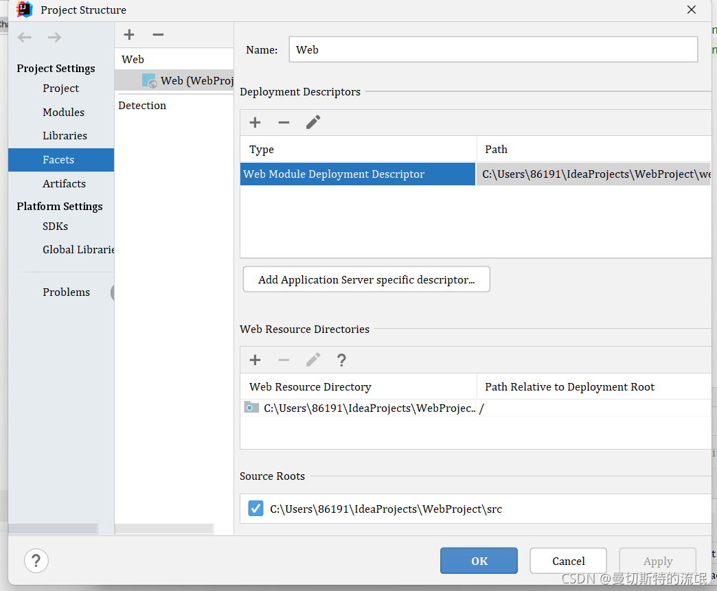This screenshot has height=591, width=717.
Task: Click the descriptor path cell
Action: coord(593,174)
